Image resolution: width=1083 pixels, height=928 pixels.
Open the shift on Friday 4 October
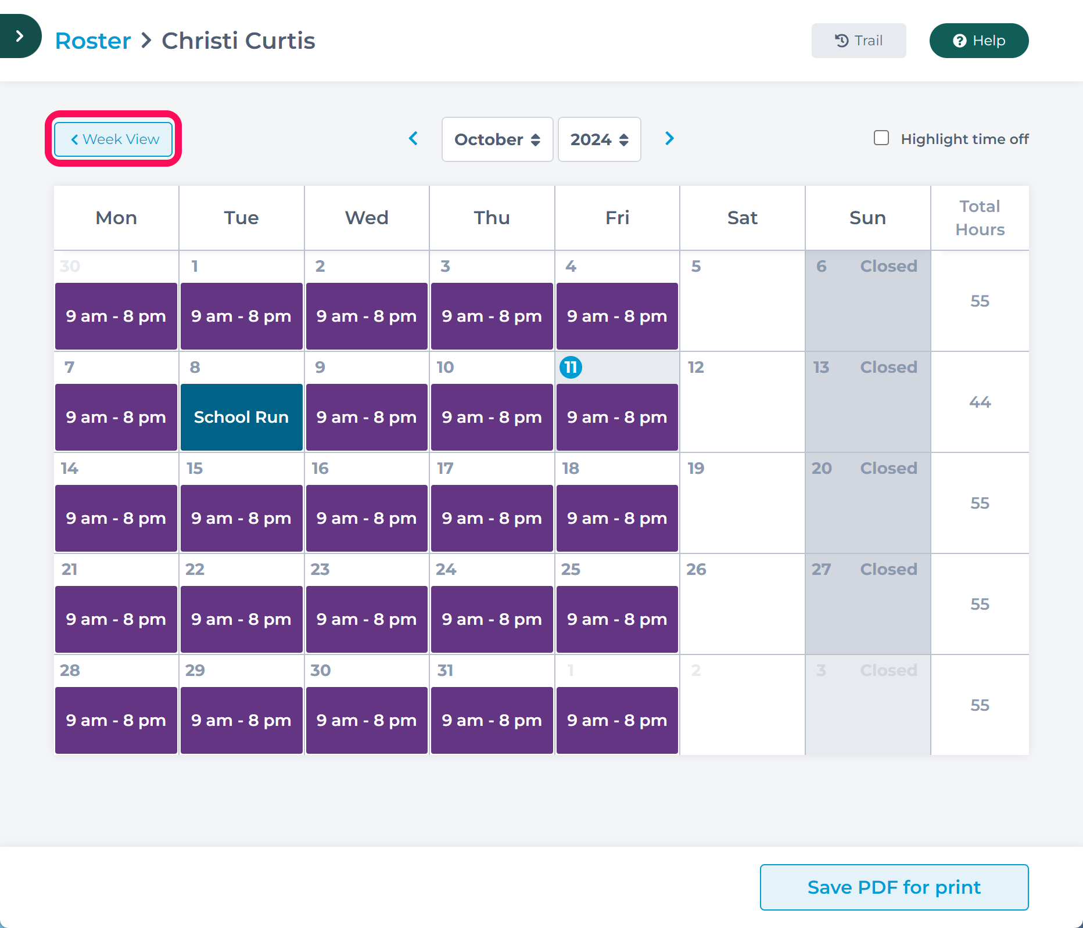coord(617,316)
